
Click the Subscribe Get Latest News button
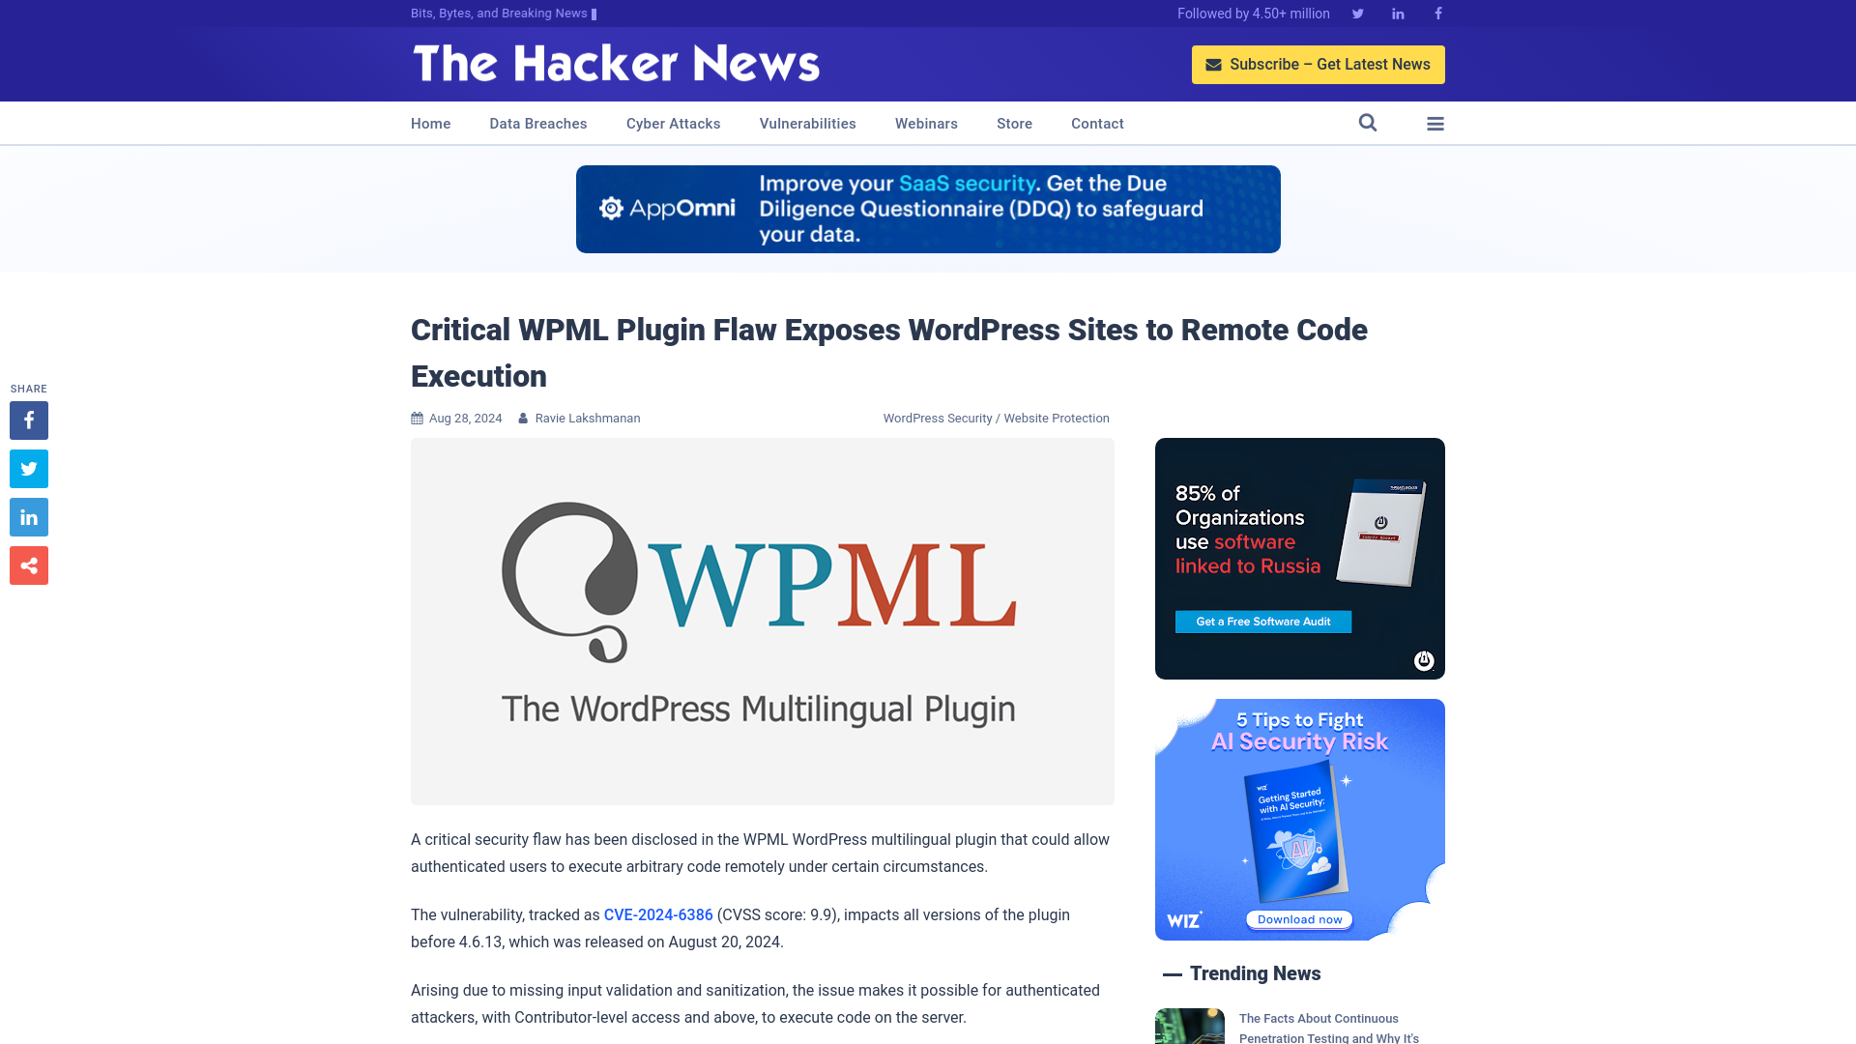click(1319, 64)
